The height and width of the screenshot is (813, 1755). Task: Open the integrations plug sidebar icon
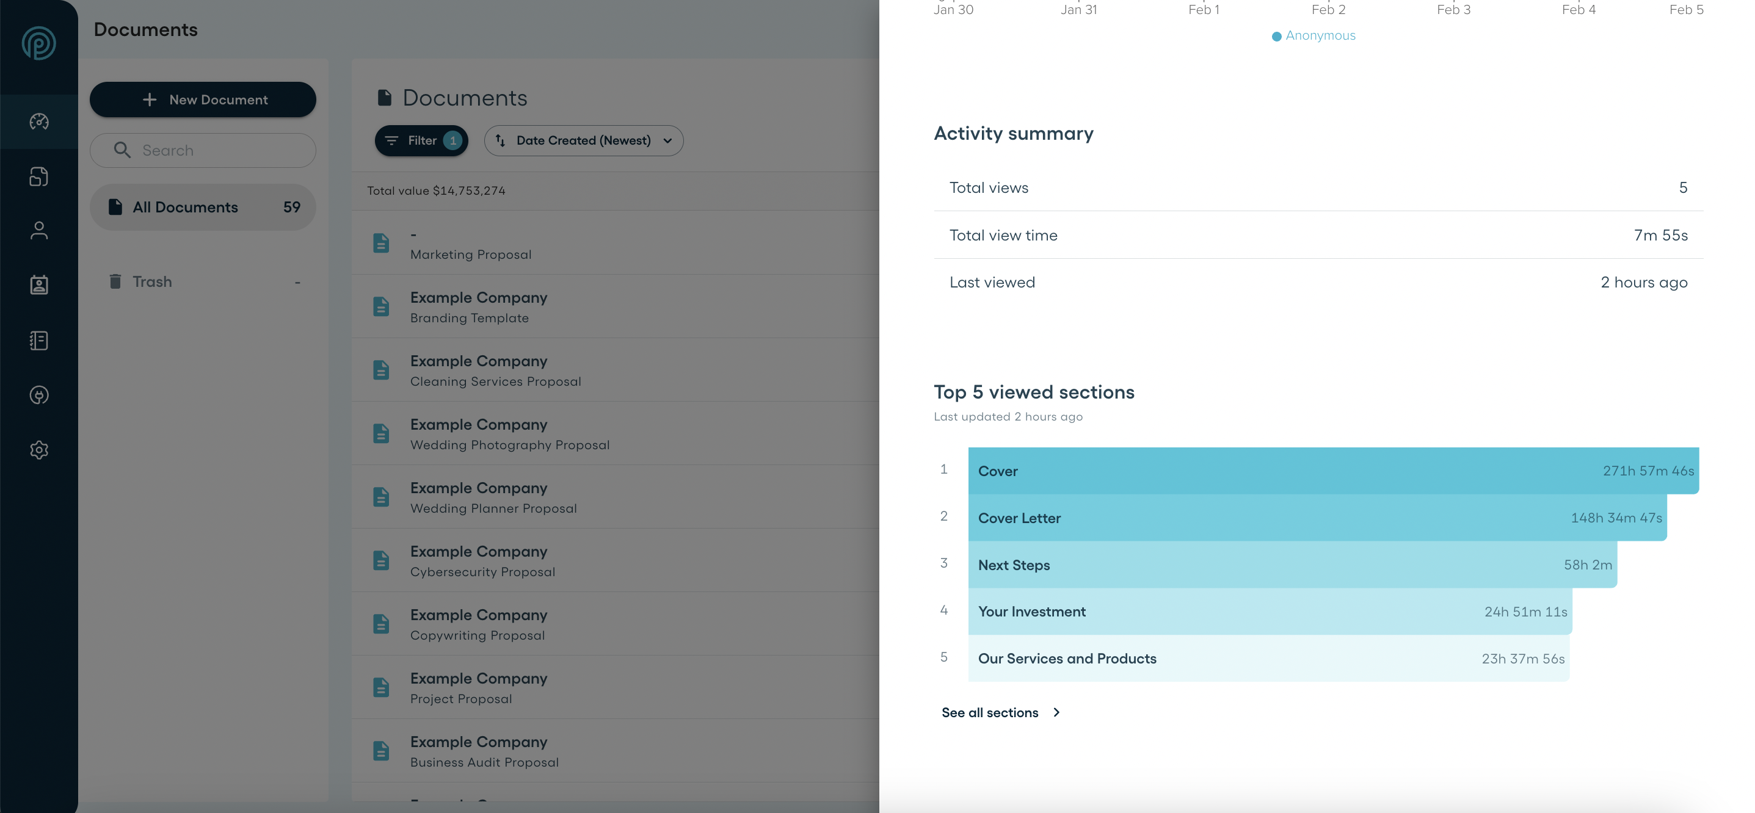click(x=39, y=395)
